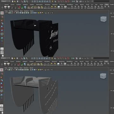Run the FT shelf button in the textured-model window

tap(12, 7)
